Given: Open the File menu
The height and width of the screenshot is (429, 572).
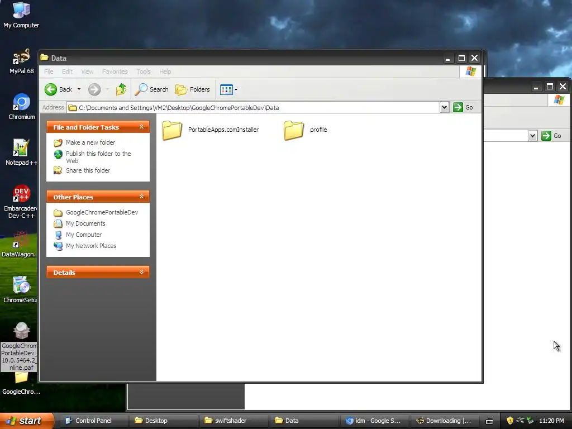Looking at the screenshot, I should click(x=49, y=71).
